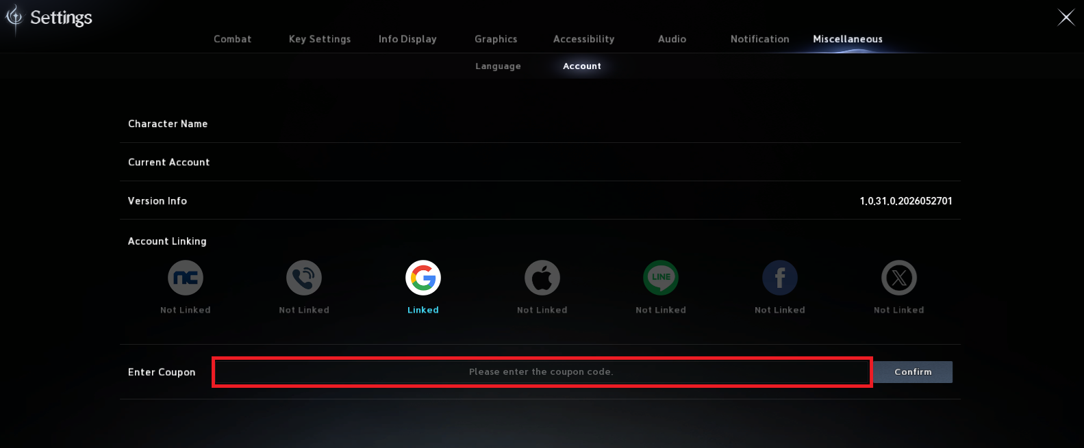Click the Account Linking heading

(x=167, y=241)
